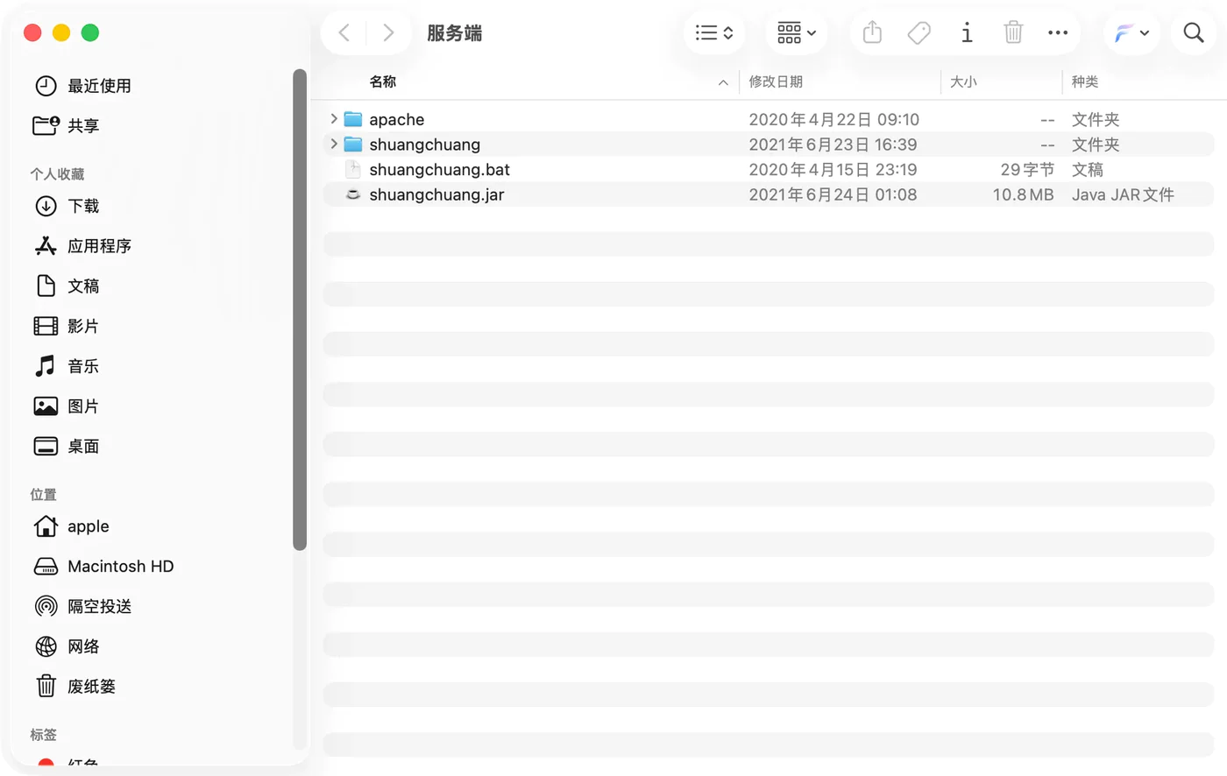Click the Share toolbar icon
Image resolution: width=1227 pixels, height=776 pixels.
872,33
